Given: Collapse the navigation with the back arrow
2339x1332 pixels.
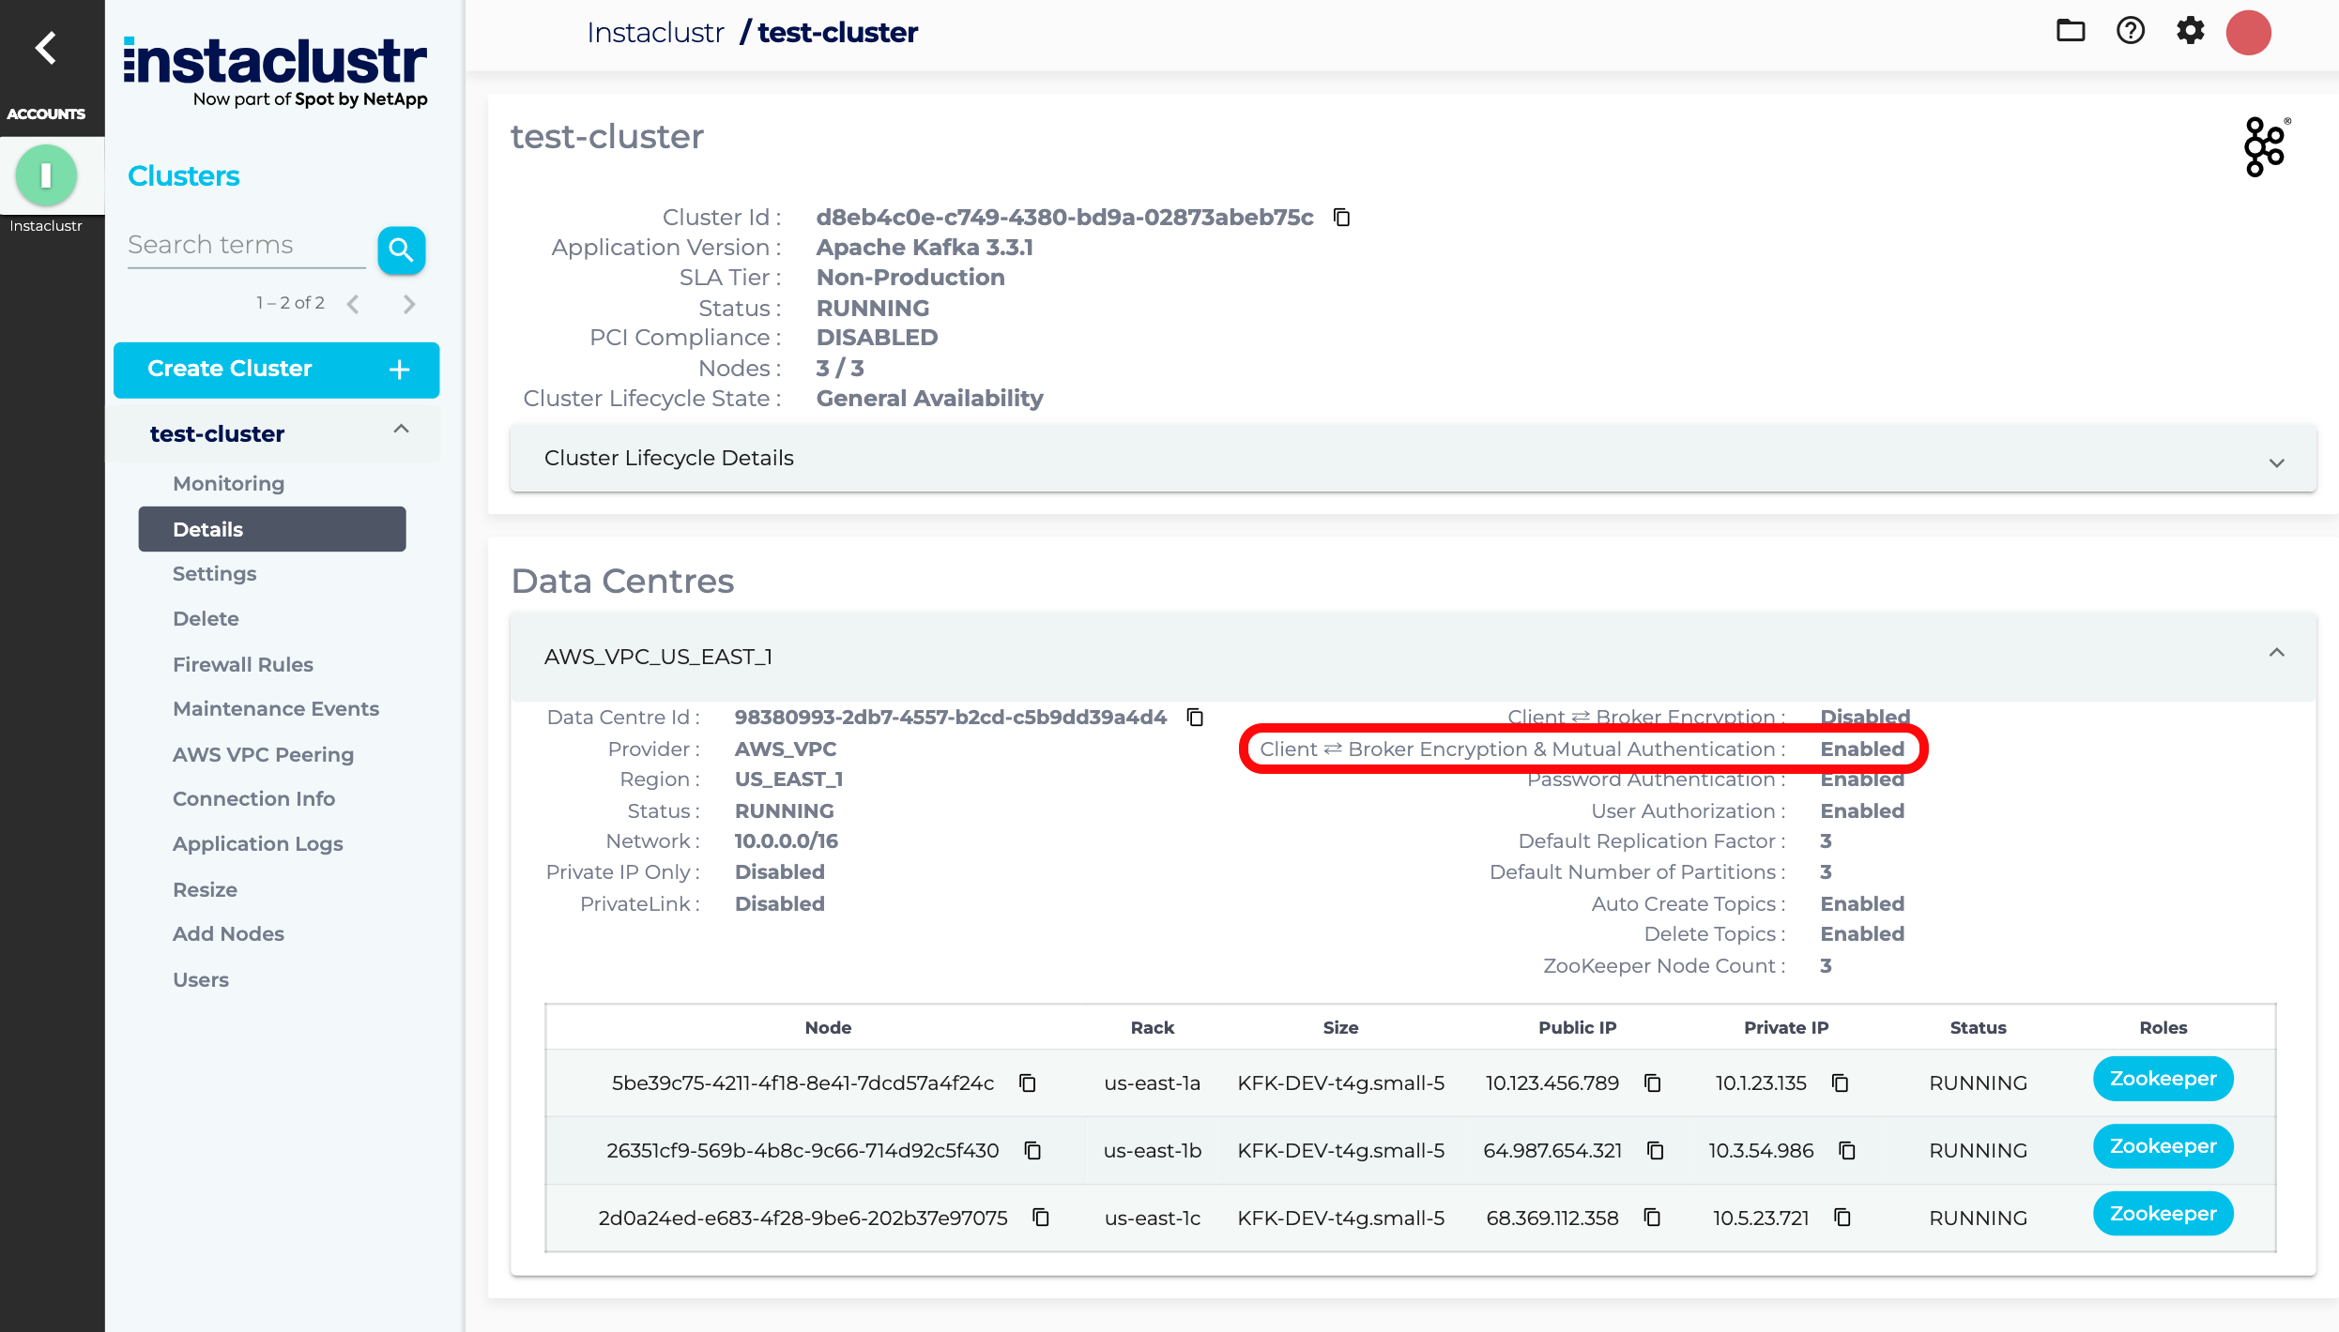Looking at the screenshot, I should coord(43,47).
